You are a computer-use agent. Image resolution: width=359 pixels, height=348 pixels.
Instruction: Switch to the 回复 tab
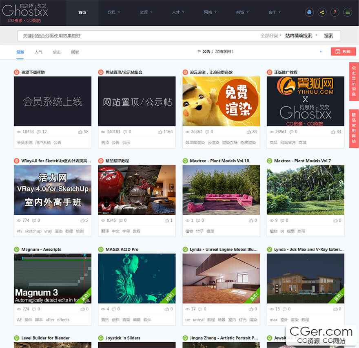point(75,52)
